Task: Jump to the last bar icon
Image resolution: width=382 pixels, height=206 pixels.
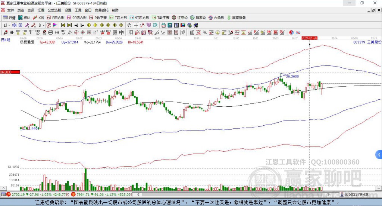Action: pos(69,25)
